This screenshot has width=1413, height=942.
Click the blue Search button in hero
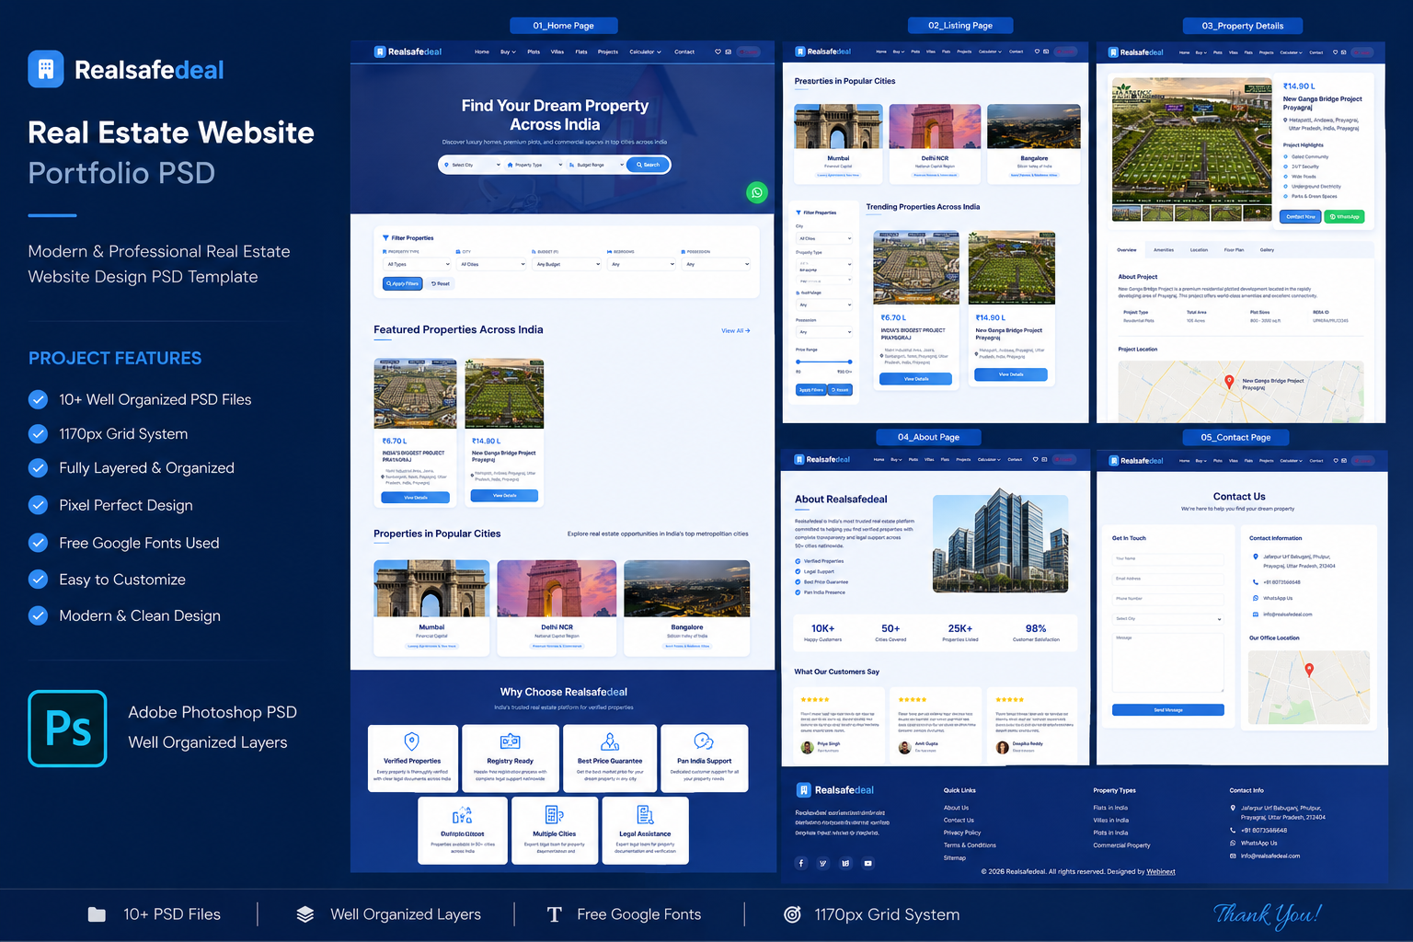pyautogui.click(x=649, y=165)
